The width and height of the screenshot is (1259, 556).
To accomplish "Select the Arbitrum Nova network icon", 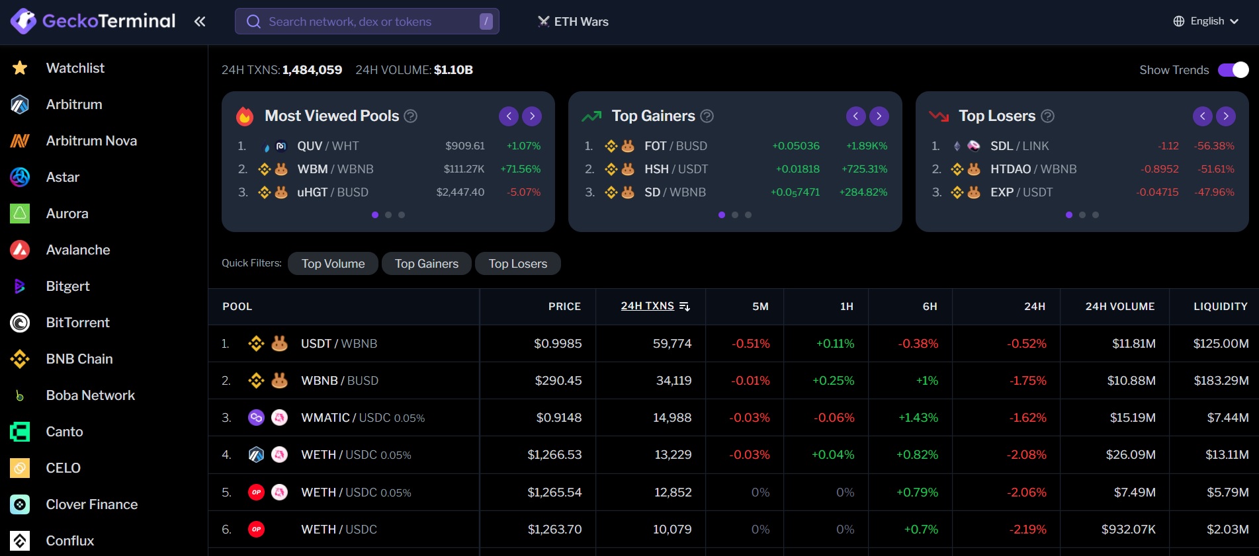I will click(20, 141).
